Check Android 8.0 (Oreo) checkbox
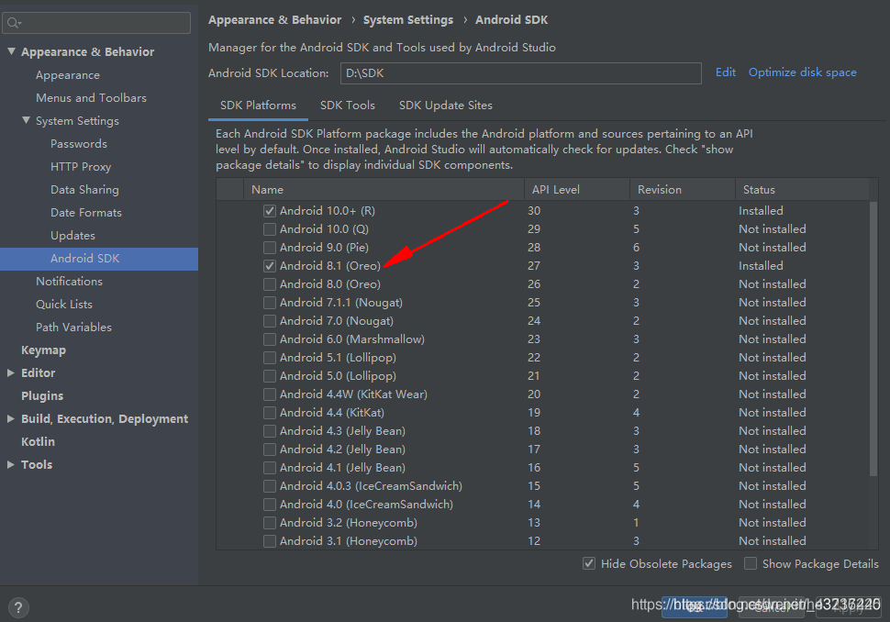This screenshot has height=622, width=890. coord(270,284)
